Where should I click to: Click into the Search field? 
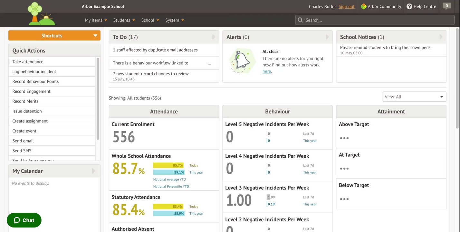click(x=375, y=20)
